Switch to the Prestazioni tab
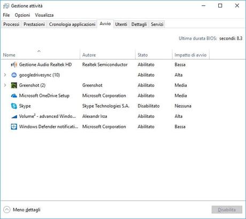Image resolution: width=246 pixels, height=219 pixels. [x=34, y=24]
